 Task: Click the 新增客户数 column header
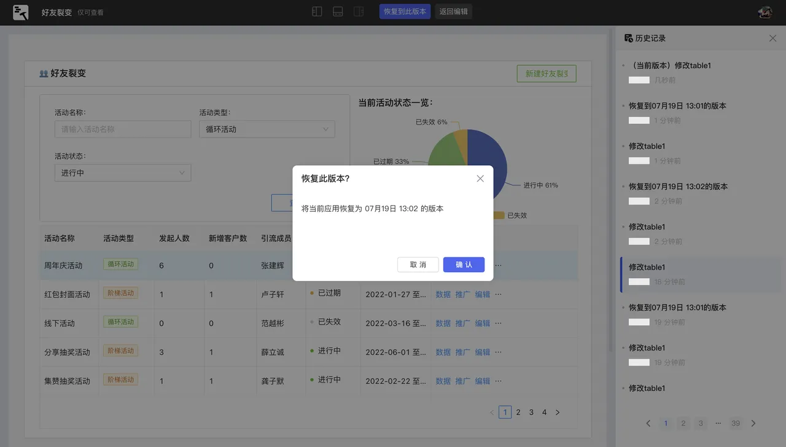(228, 238)
